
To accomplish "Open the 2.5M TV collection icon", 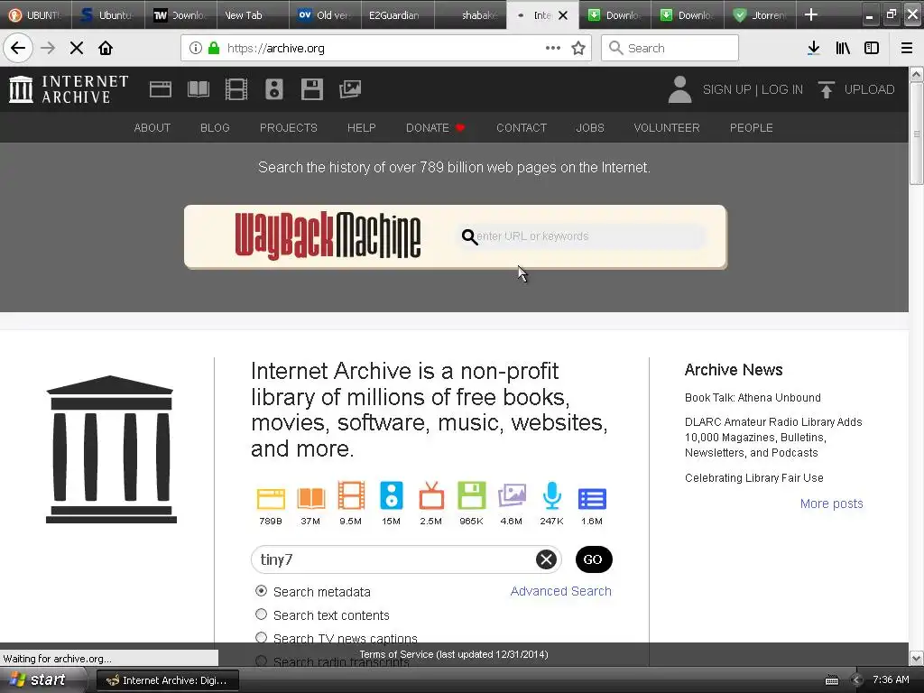I will click(x=431, y=495).
